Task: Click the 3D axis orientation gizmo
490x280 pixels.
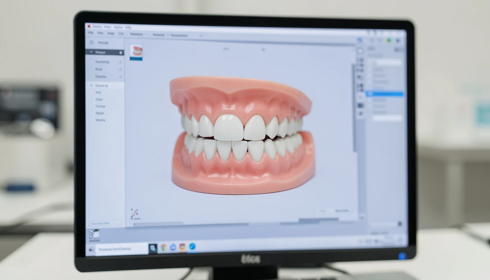Action: (135, 214)
